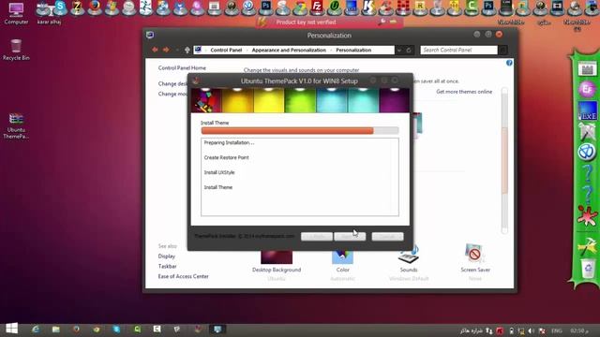Open the Windows Start button
This screenshot has height=337, width=600.
click(x=11, y=329)
